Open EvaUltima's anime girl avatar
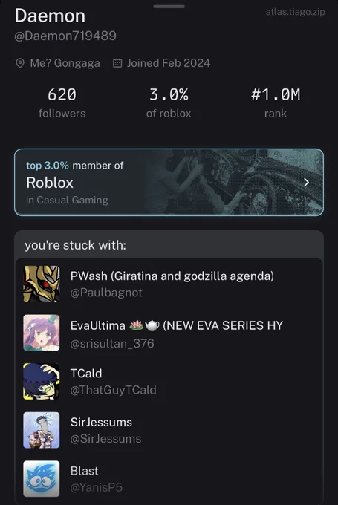338x505 pixels. [x=42, y=333]
